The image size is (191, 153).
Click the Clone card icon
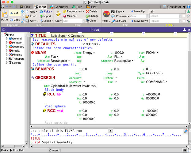[87, 21]
